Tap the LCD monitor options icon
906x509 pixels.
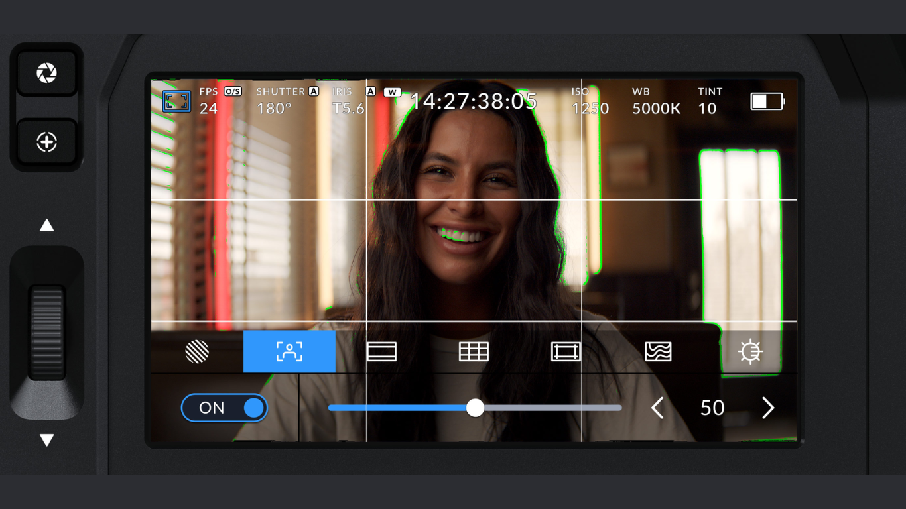[176, 101]
